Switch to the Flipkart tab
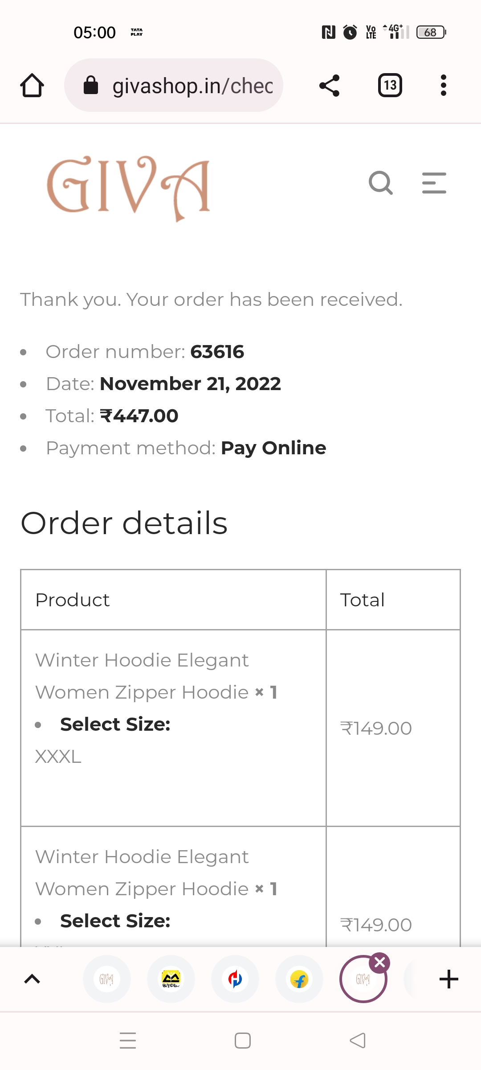Image resolution: width=481 pixels, height=1070 pixels. [299, 979]
